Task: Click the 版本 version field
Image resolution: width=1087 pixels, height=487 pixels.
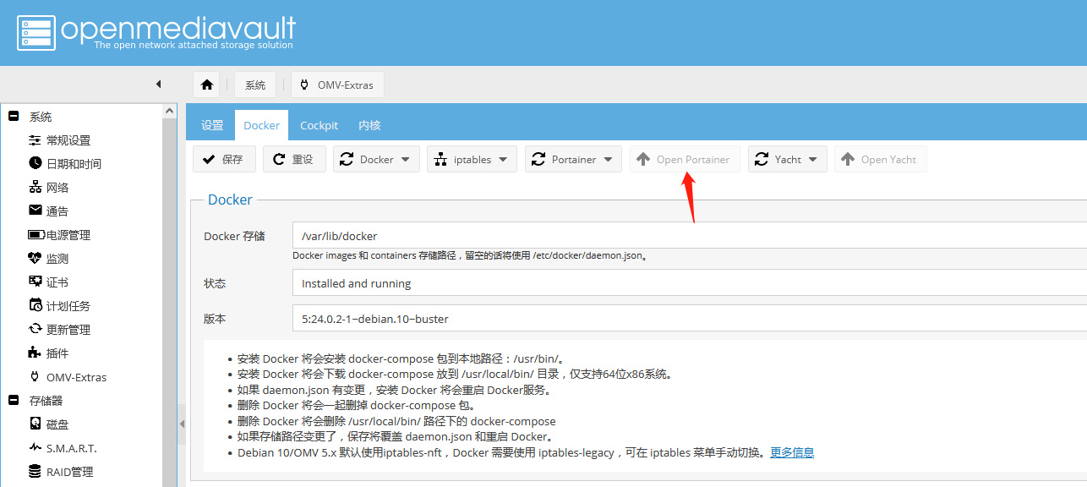Action: click(x=689, y=319)
